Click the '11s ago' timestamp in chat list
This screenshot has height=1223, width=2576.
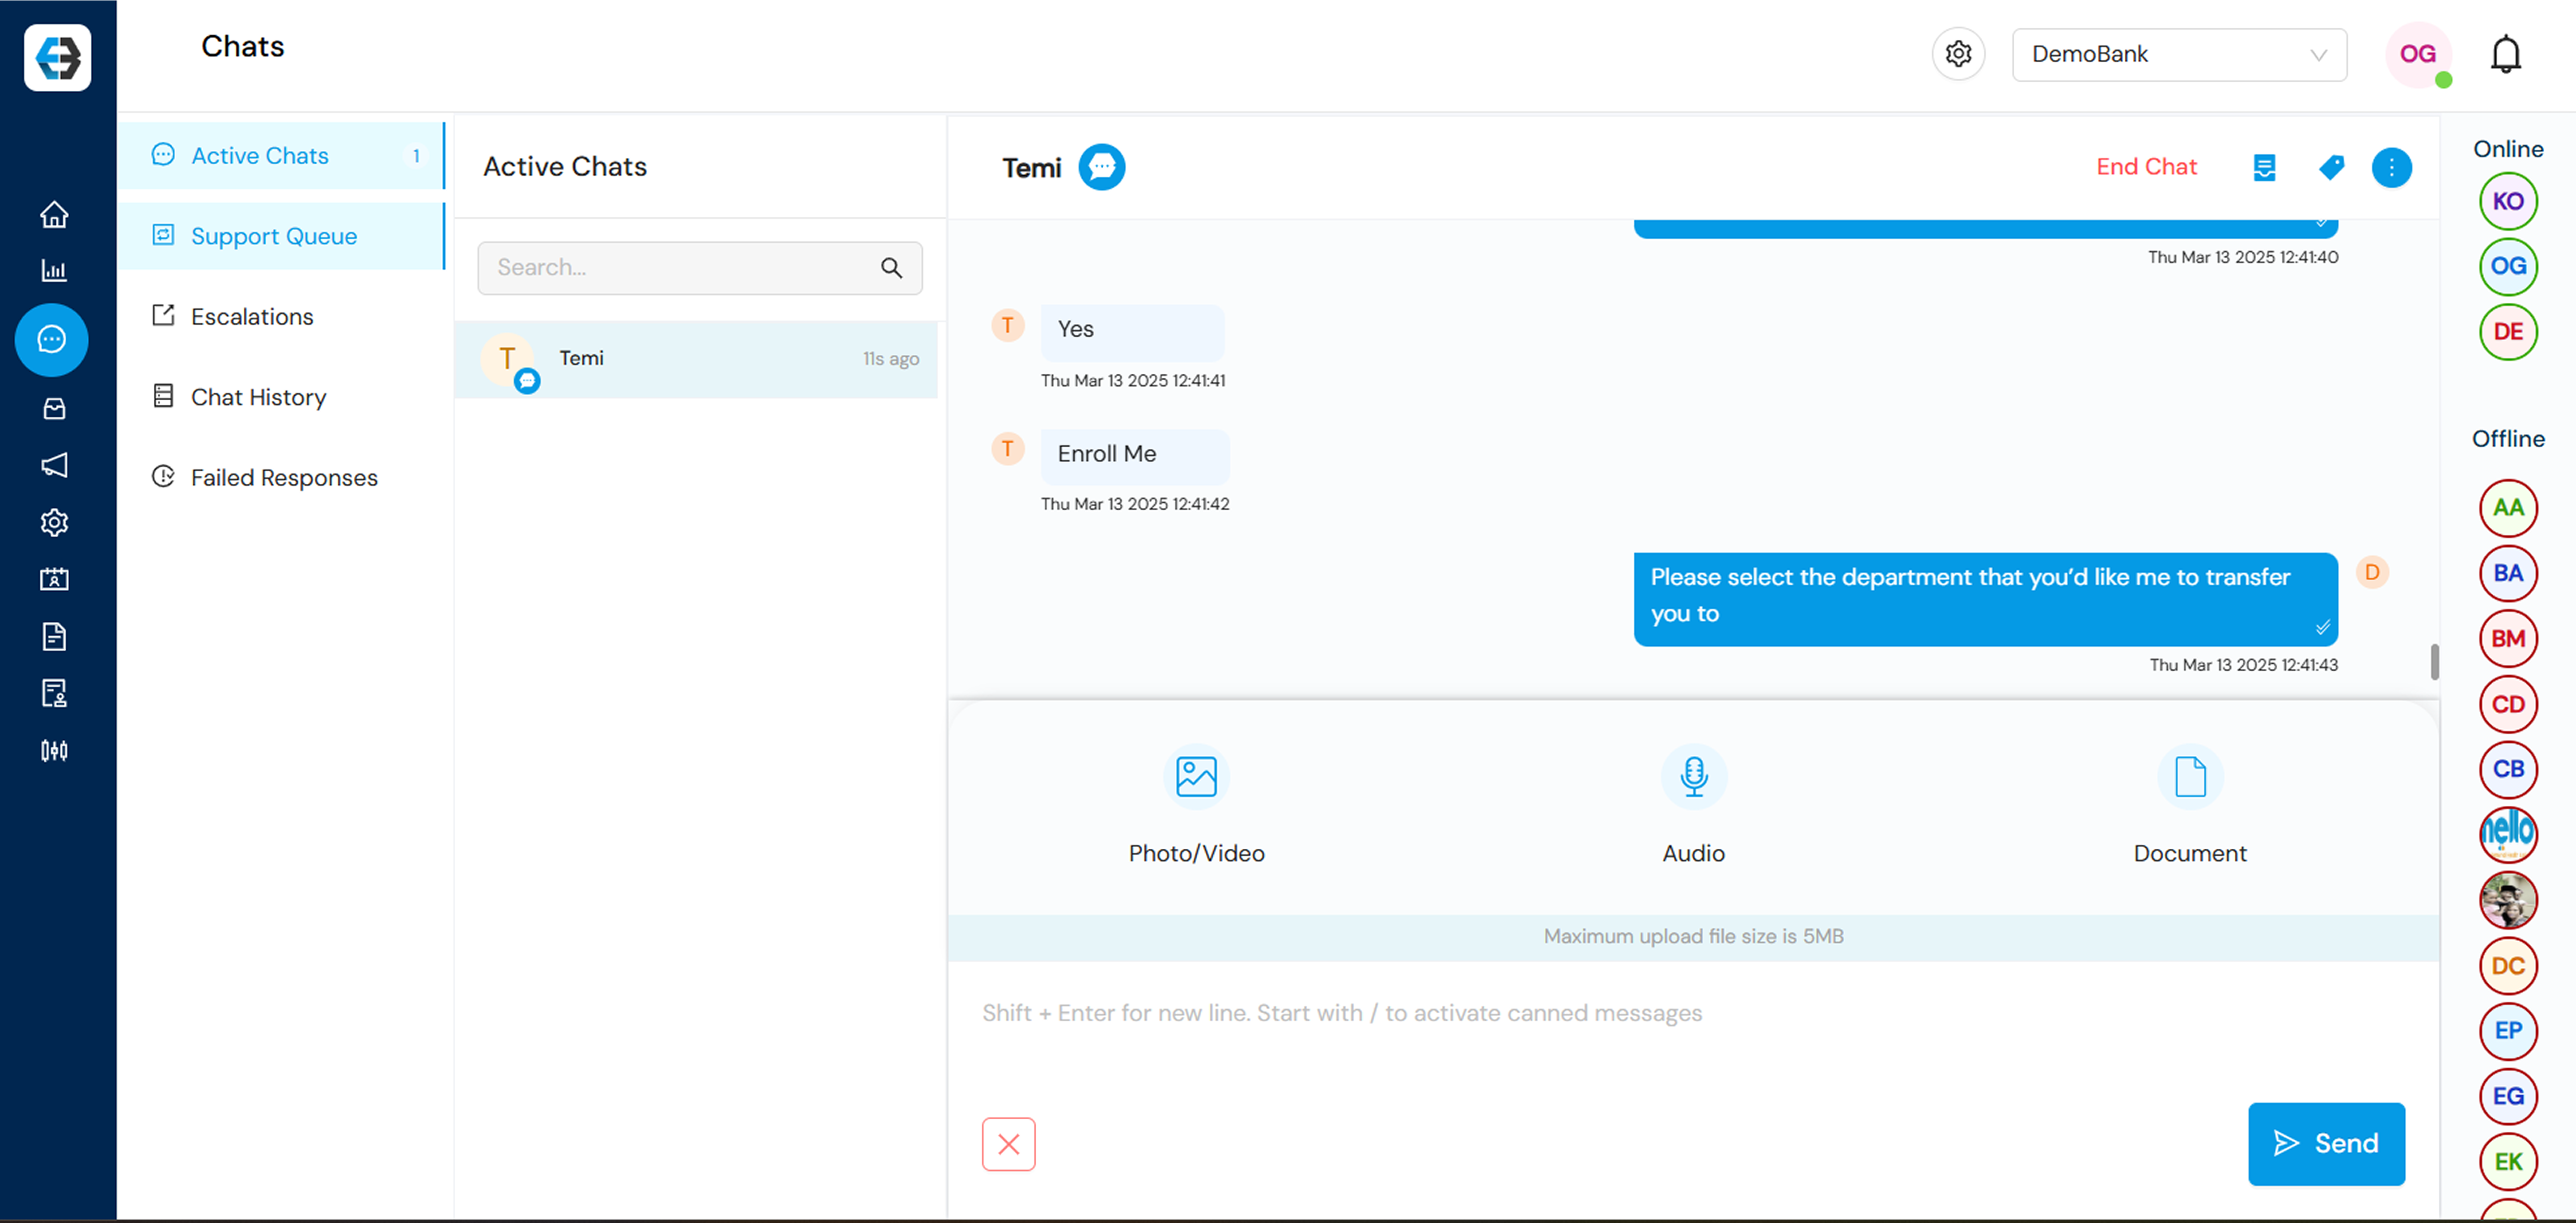891,359
